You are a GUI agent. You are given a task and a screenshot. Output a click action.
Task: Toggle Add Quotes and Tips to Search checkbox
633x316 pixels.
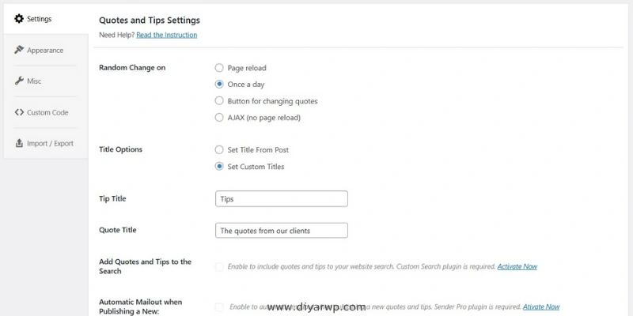218,267
